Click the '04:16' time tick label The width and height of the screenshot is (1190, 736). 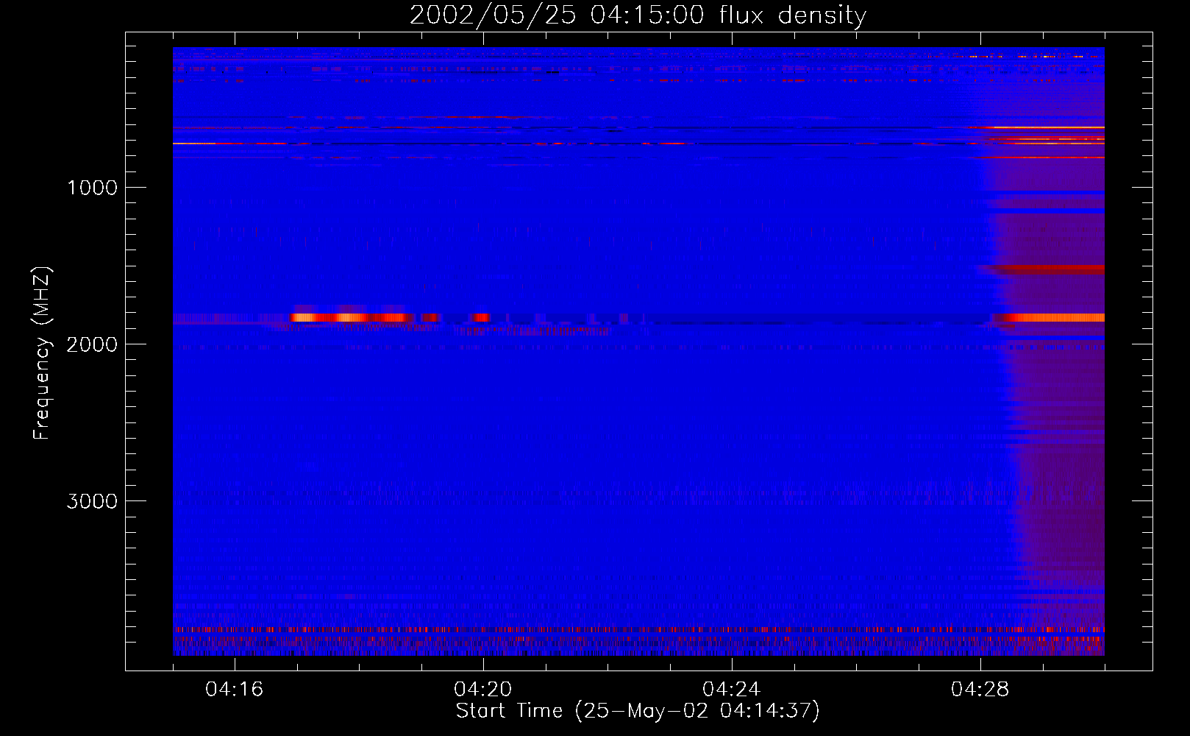tap(235, 690)
